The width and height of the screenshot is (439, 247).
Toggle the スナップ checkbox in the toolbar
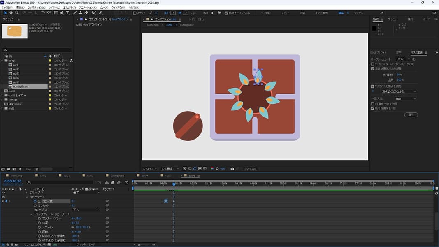pyautogui.click(x=135, y=13)
